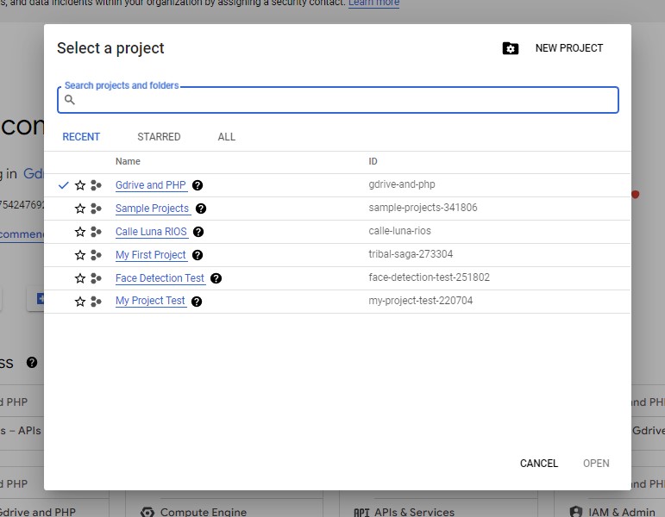Open help icon next to Calle Luna RIOS
The width and height of the screenshot is (665, 517).
[x=198, y=232]
